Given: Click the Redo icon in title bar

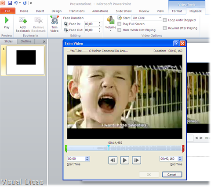Looking at the screenshot, I should [x=25, y=3].
